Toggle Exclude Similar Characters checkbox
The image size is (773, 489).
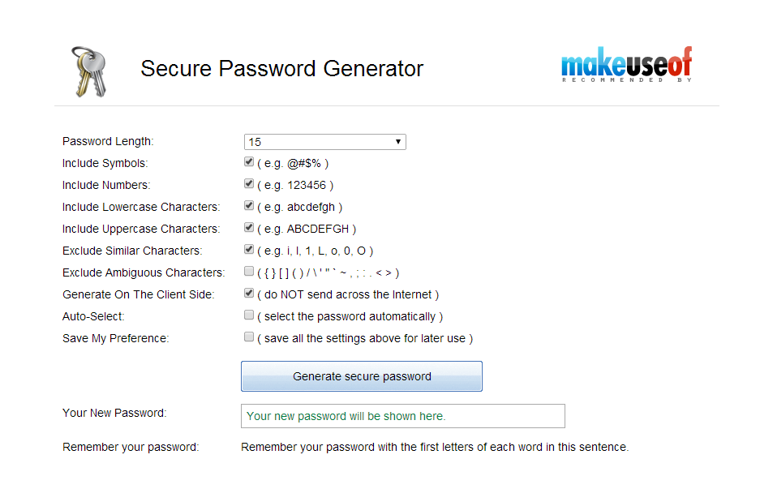pyautogui.click(x=249, y=250)
